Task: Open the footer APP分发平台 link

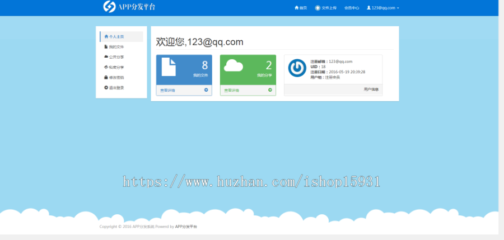Action: point(186,227)
